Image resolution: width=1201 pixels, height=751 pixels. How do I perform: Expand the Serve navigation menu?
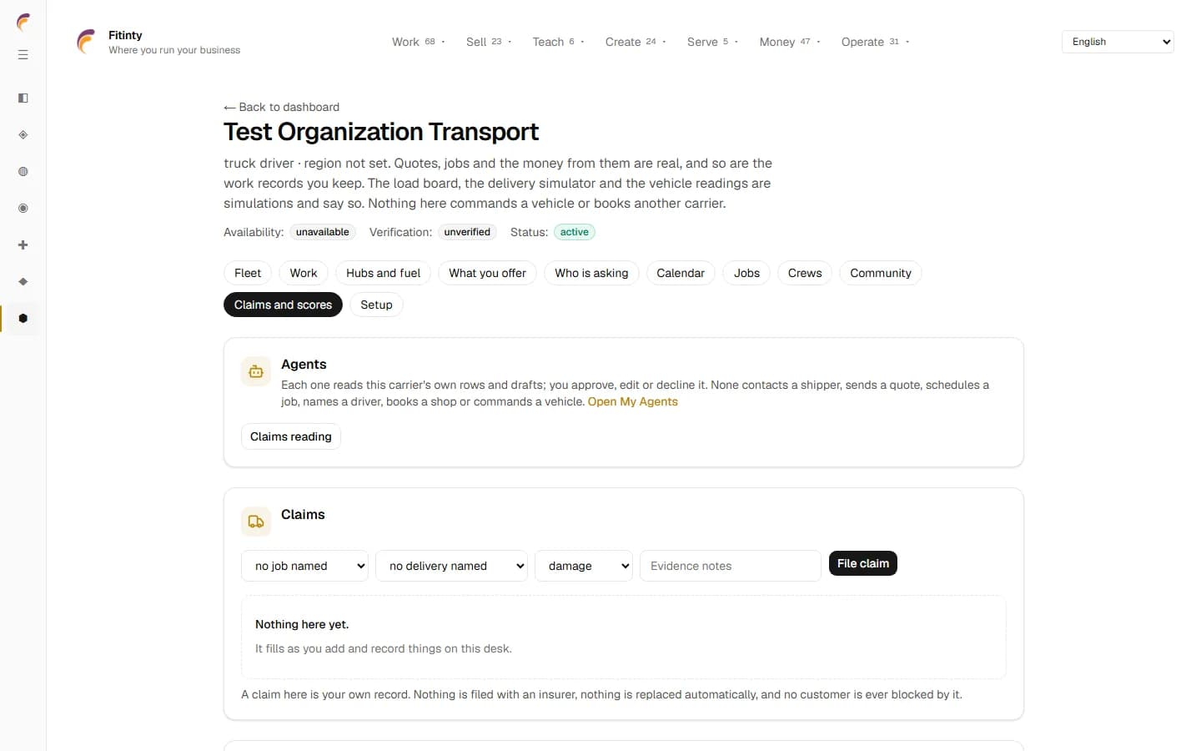point(712,42)
